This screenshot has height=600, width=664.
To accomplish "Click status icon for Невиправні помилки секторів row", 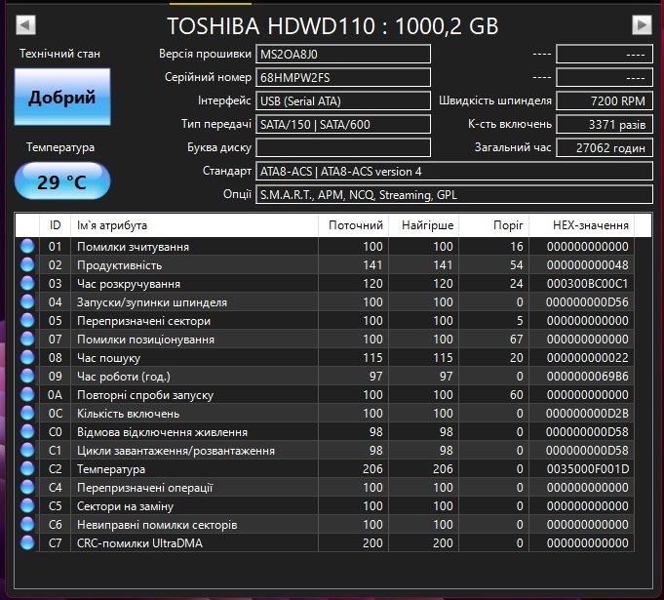I will (27, 524).
